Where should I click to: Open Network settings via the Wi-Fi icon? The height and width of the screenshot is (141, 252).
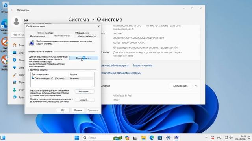(x=15, y=67)
